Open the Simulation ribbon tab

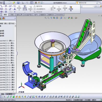pos(60,15)
